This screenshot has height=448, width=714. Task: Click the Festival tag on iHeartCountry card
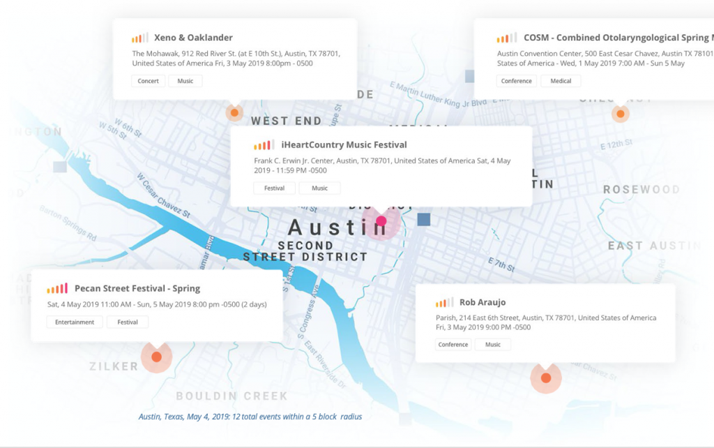coord(274,188)
